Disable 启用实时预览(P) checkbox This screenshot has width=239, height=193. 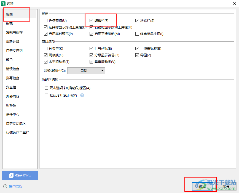tap(45, 34)
